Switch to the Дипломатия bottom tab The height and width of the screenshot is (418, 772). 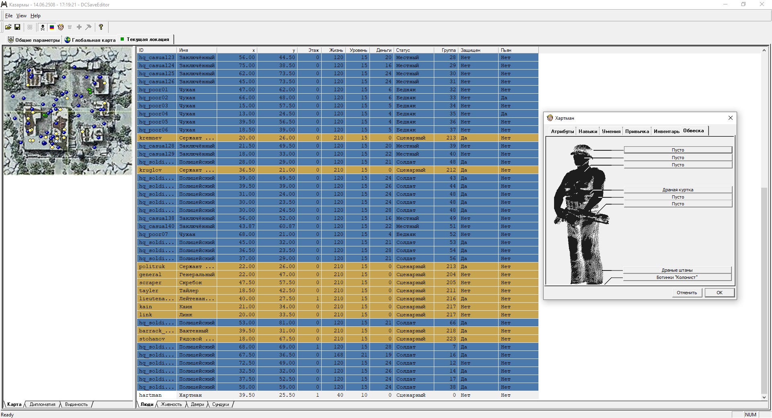[x=42, y=404]
